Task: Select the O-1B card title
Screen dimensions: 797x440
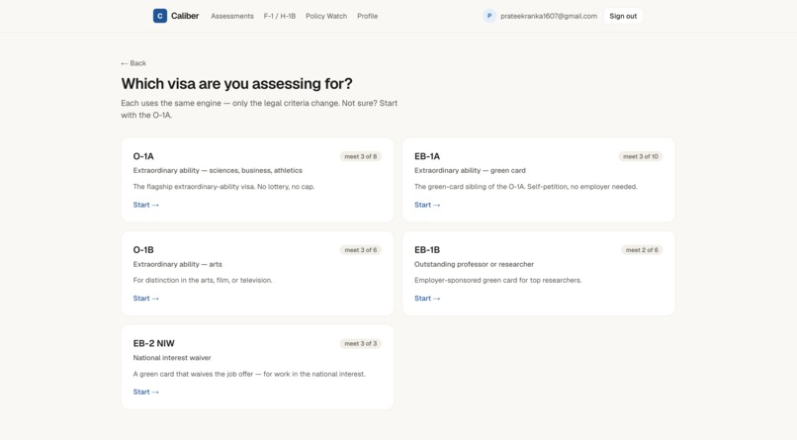Action: (143, 250)
